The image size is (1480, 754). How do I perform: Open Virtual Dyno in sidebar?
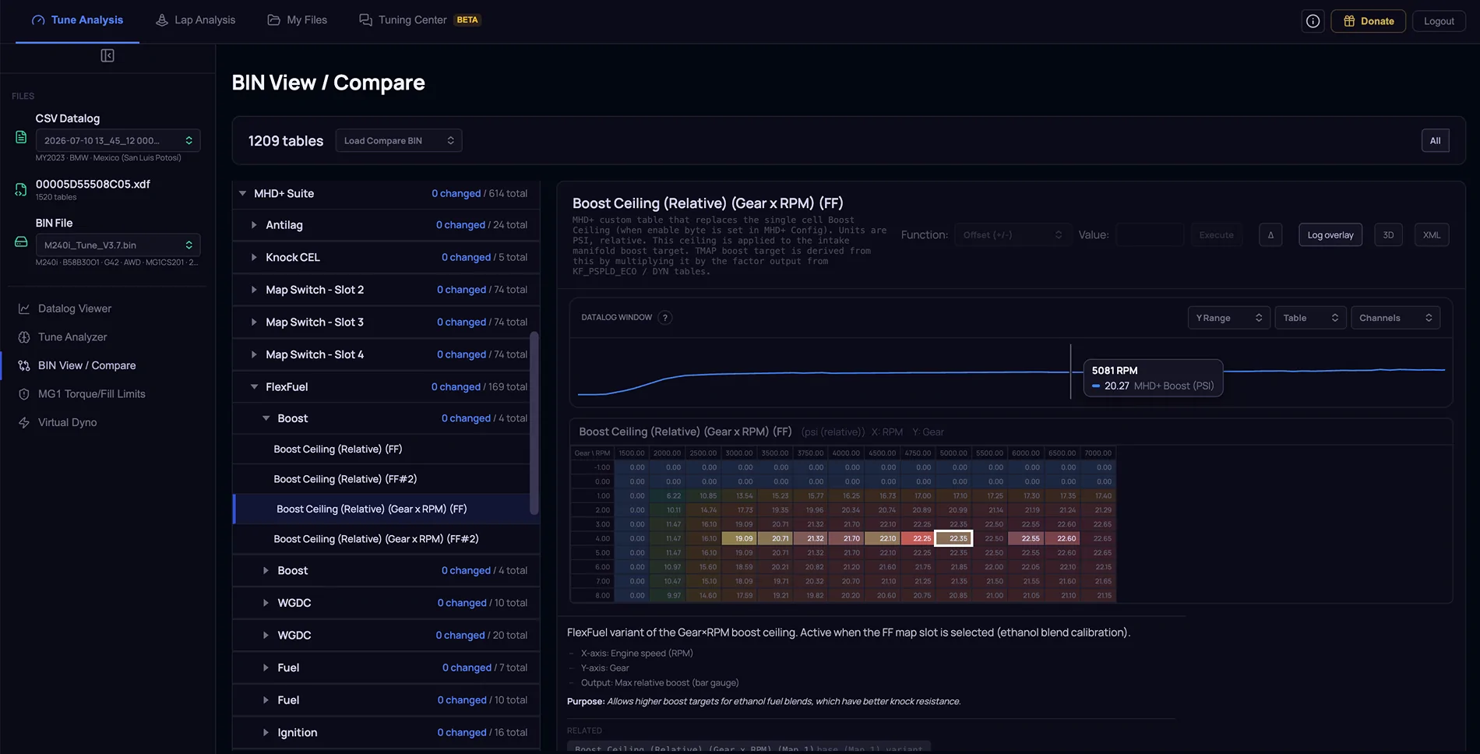coord(68,422)
